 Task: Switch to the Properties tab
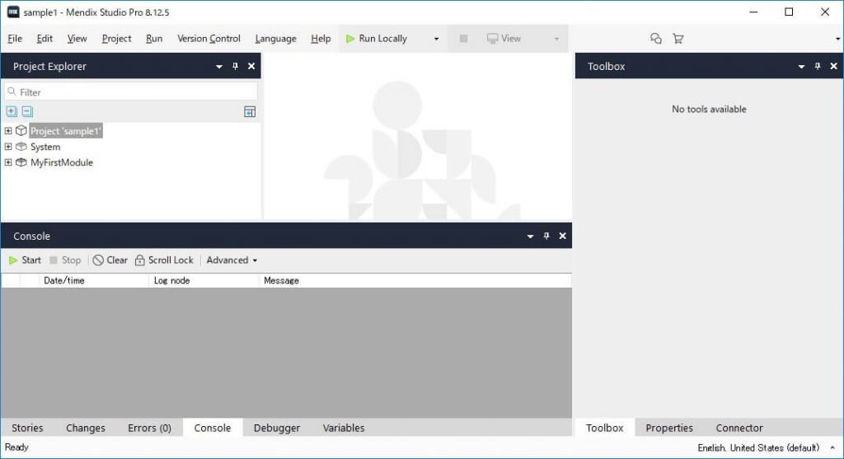pyautogui.click(x=668, y=428)
